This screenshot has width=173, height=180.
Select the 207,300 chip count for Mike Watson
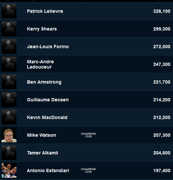pos(162,135)
